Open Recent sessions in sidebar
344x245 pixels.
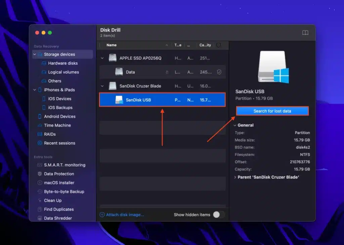(x=60, y=143)
